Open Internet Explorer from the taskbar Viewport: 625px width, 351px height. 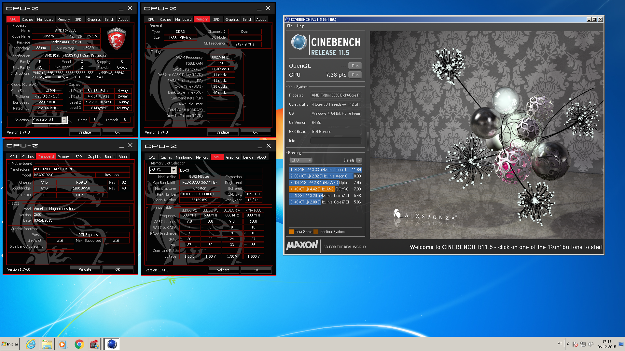31,344
